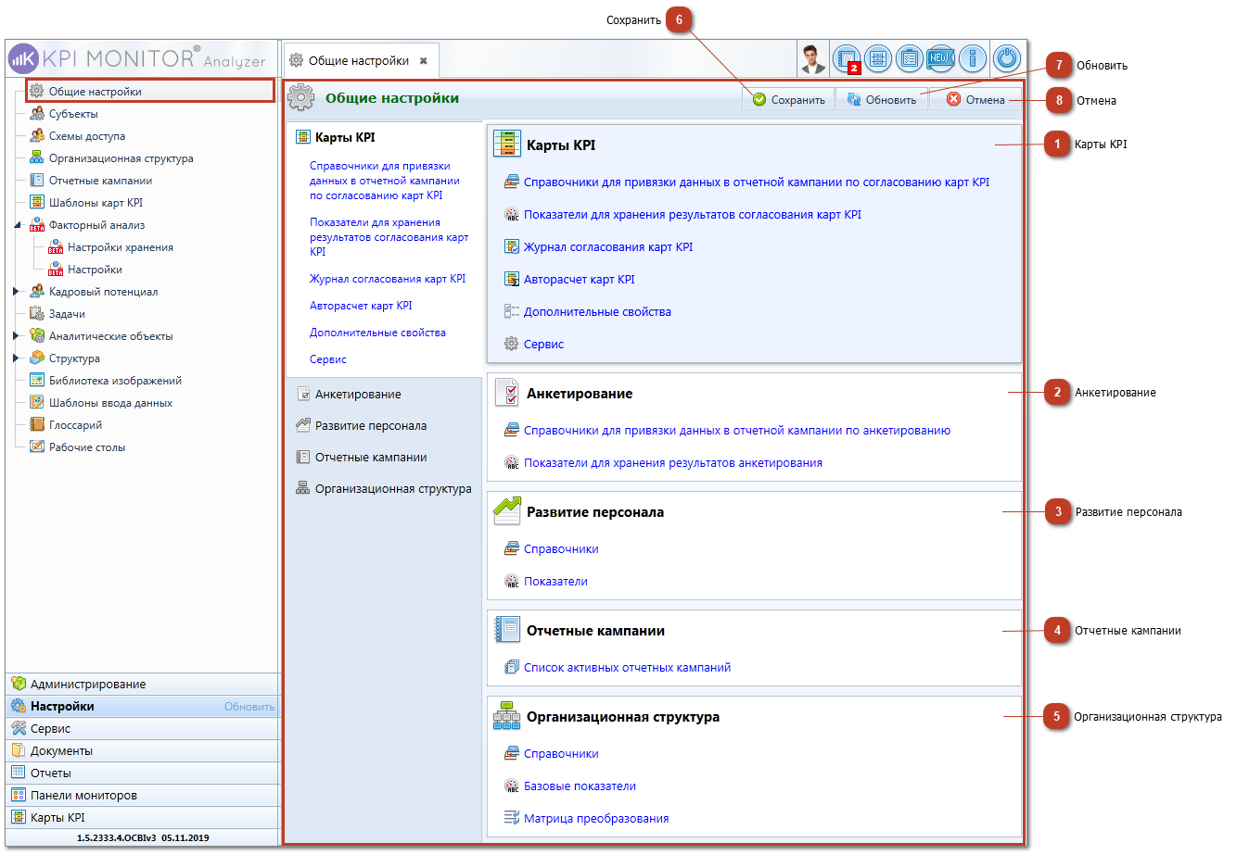
Task: Expand the Кадровый потенциал tree node
Action: (x=17, y=292)
